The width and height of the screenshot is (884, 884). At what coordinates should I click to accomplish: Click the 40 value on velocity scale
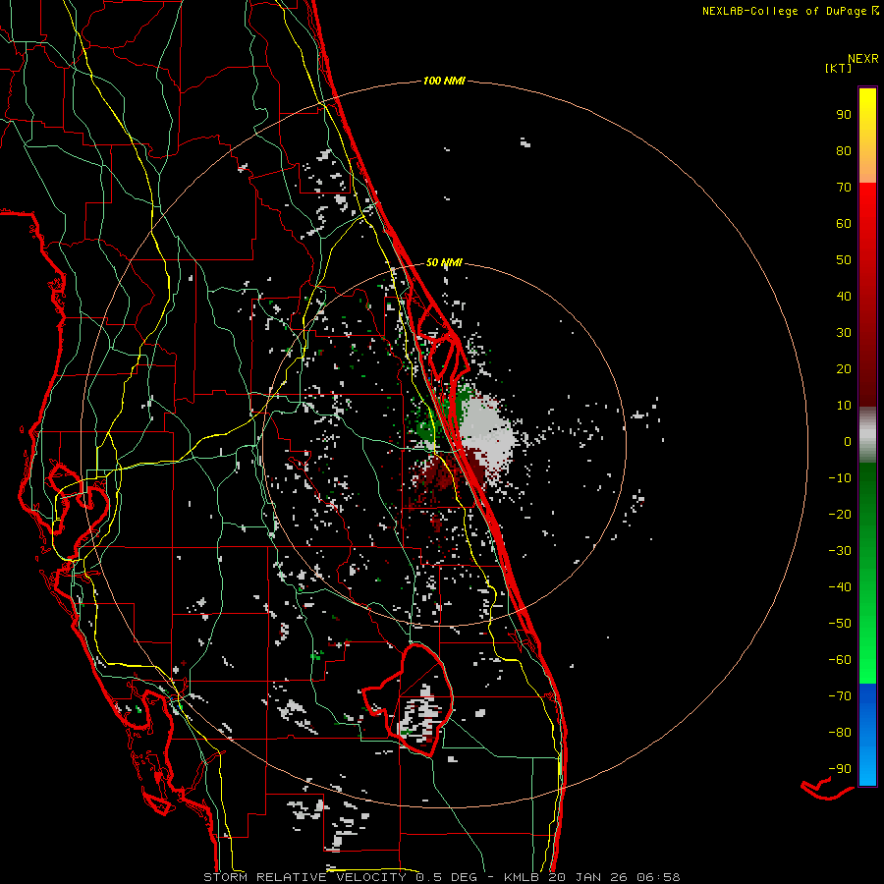pos(844,297)
